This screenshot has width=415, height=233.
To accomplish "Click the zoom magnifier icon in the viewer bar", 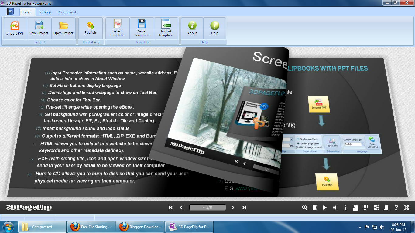I will (x=305, y=208).
